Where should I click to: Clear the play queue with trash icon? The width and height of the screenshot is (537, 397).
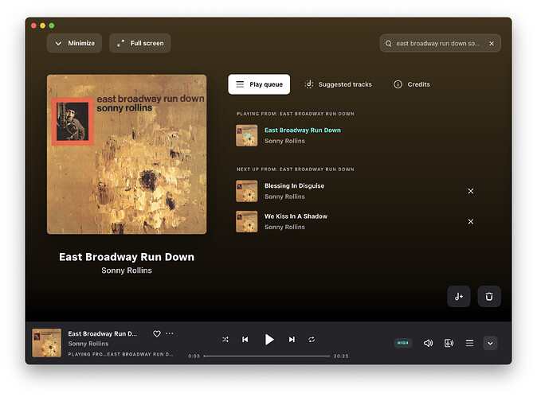(489, 297)
